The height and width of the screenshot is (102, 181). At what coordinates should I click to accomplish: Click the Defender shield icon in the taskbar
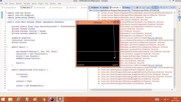click(60, 99)
